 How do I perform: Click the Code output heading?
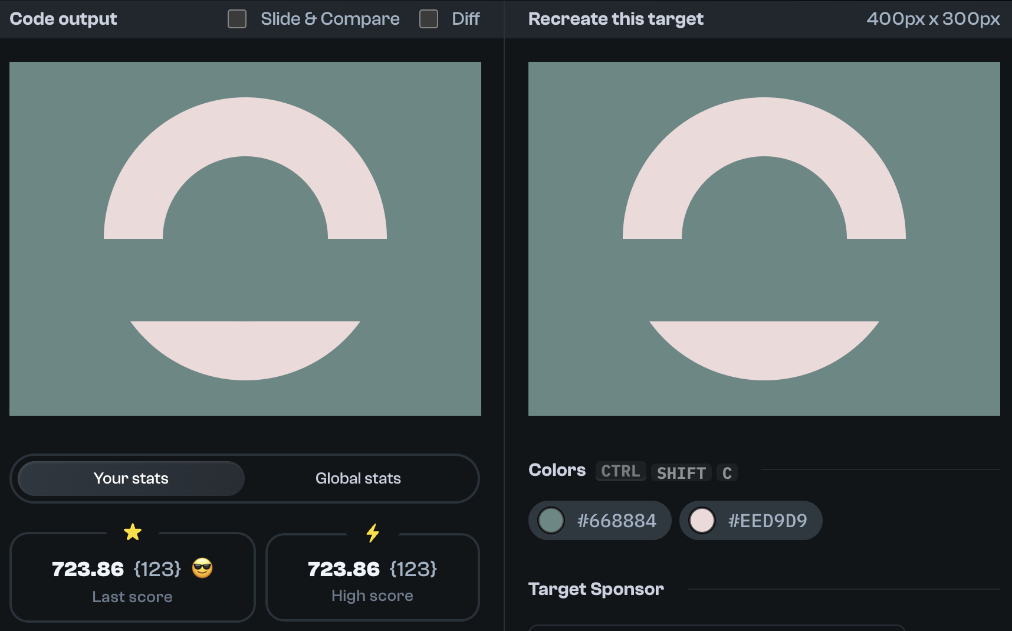click(x=63, y=19)
